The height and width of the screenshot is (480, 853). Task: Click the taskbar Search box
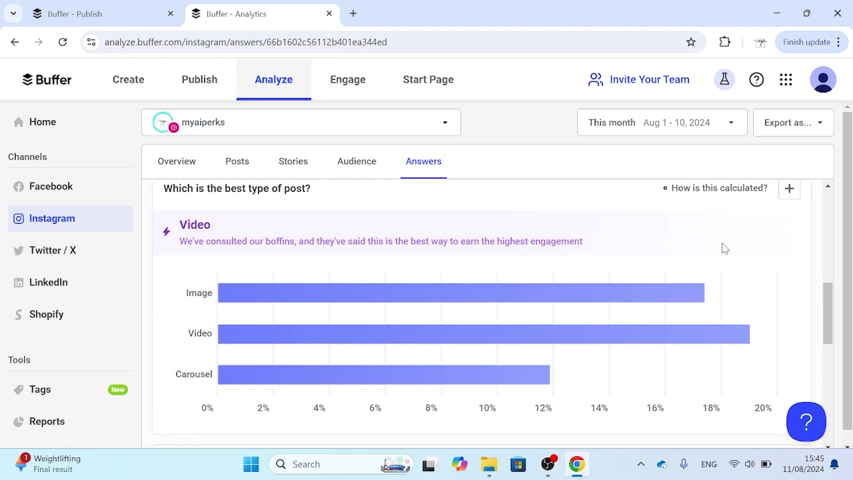[x=341, y=464]
